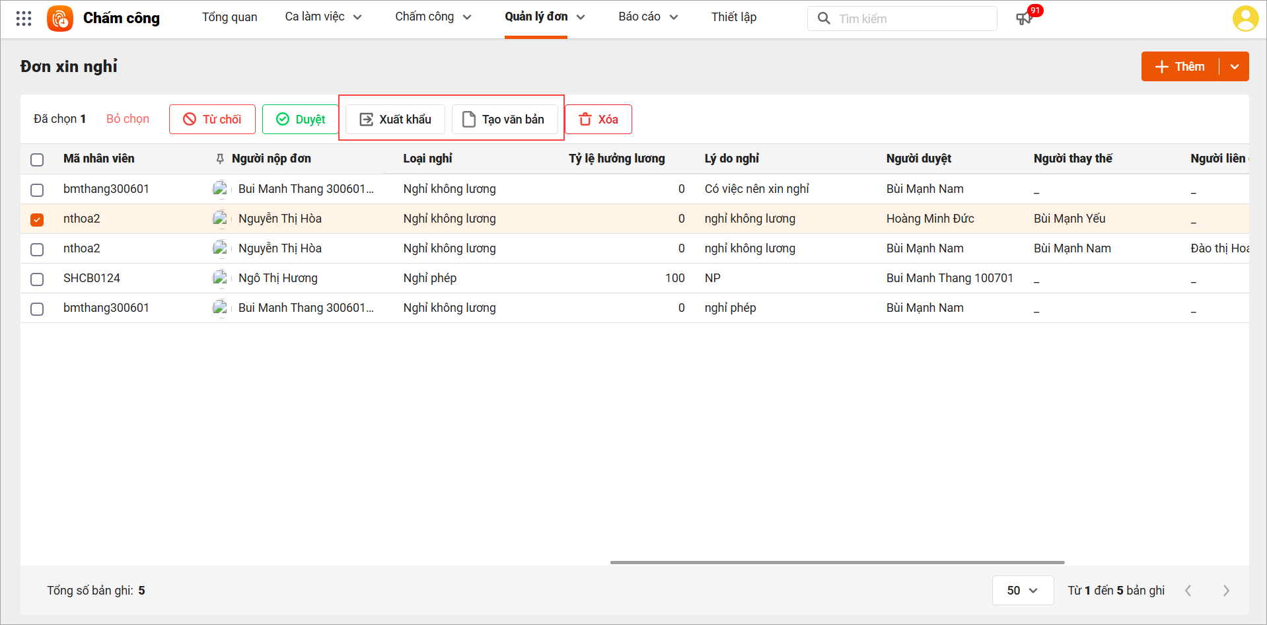
Task: Click the Bỏ chọn link
Action: tap(127, 119)
